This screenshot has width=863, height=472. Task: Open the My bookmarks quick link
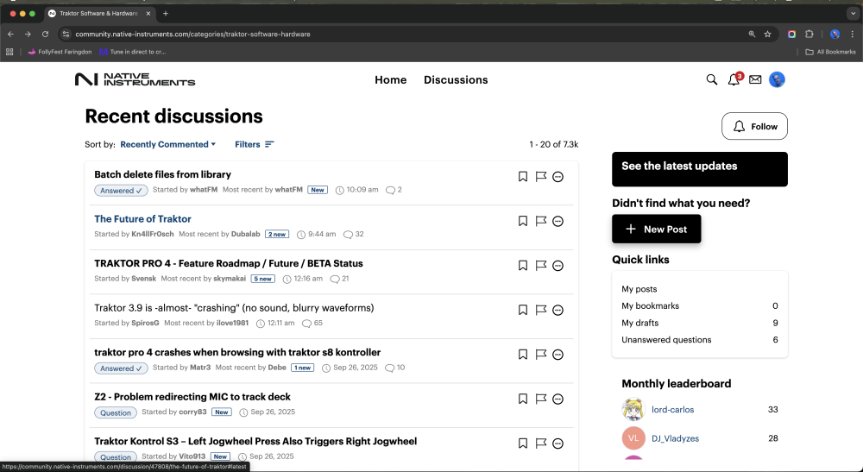(x=650, y=305)
